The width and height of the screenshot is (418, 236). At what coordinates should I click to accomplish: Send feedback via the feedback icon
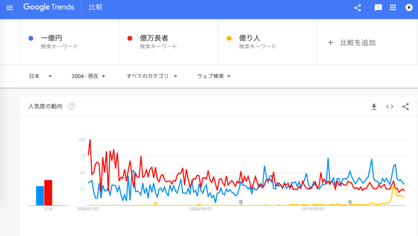(x=378, y=7)
